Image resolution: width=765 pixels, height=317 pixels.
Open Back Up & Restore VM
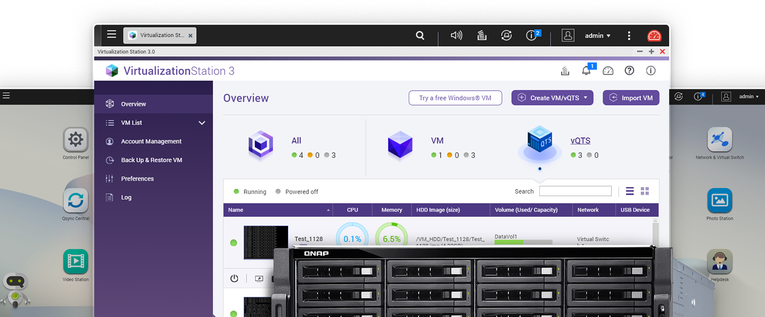[153, 160]
